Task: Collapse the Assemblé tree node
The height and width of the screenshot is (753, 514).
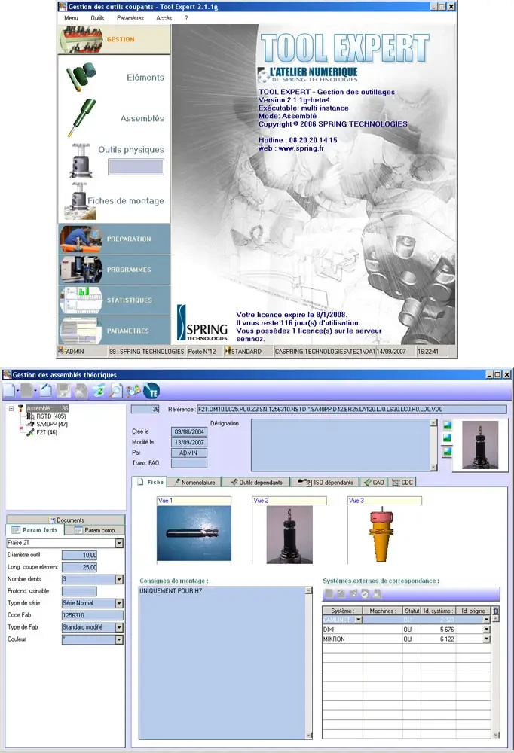Action: (x=11, y=409)
